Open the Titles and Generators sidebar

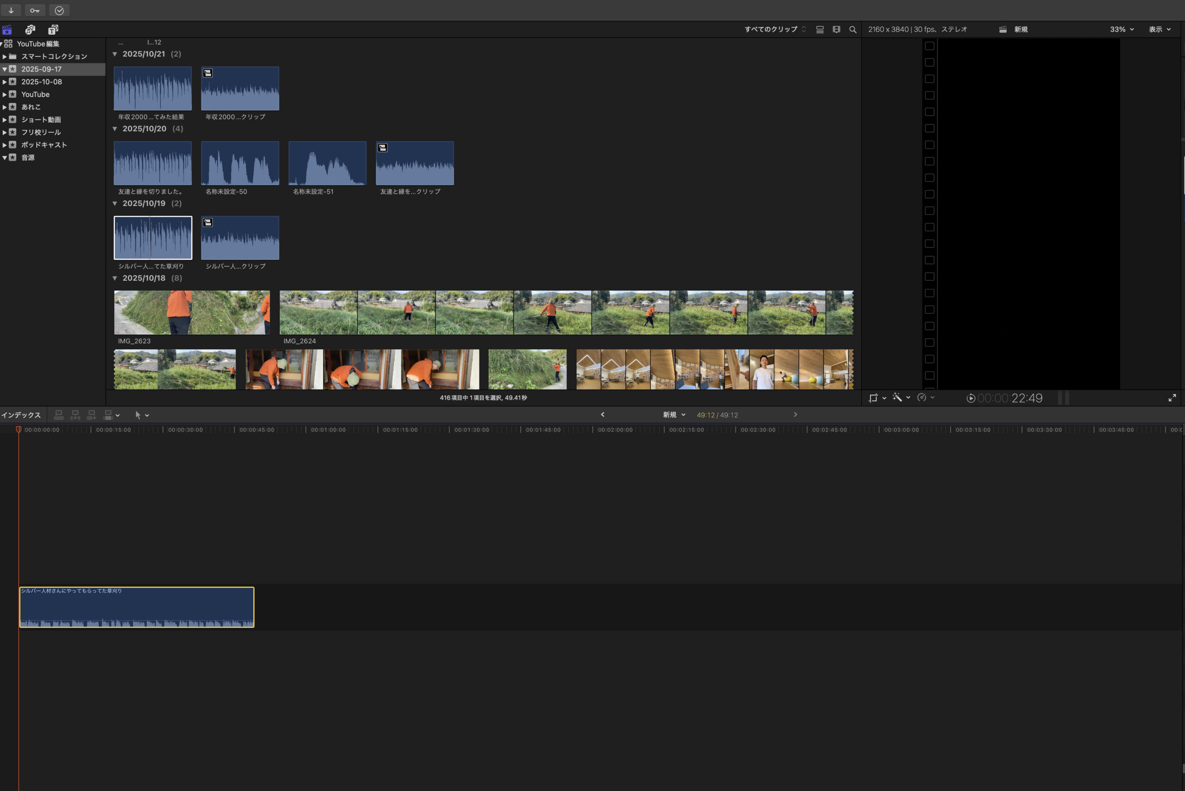(x=53, y=29)
